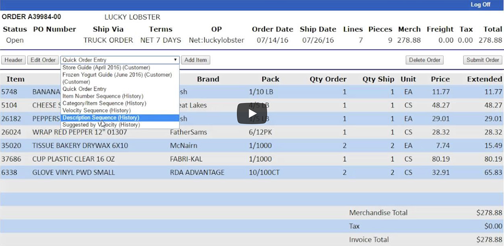Click the Log Off link

point(480,5)
